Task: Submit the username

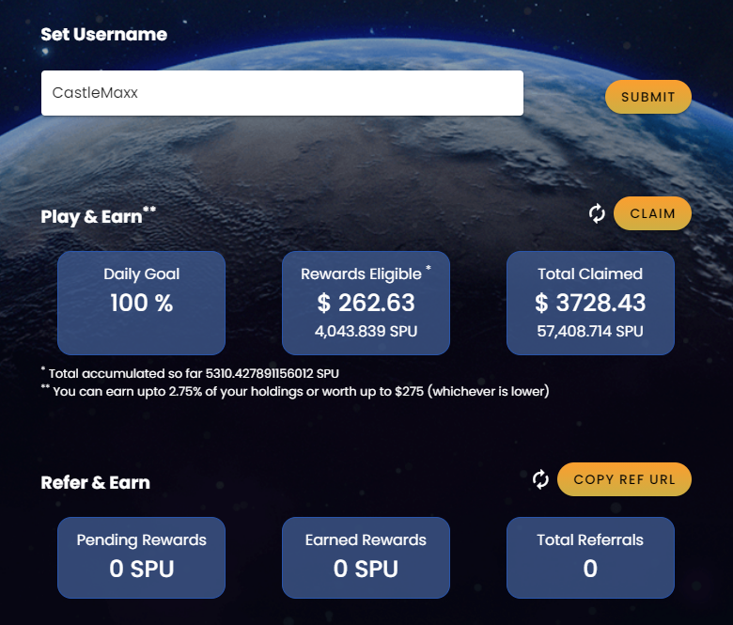Action: (x=647, y=97)
